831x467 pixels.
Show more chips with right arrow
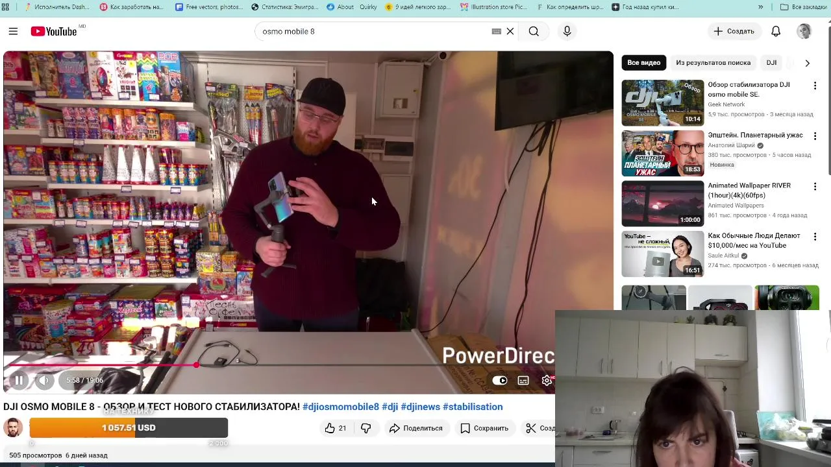[x=807, y=63]
